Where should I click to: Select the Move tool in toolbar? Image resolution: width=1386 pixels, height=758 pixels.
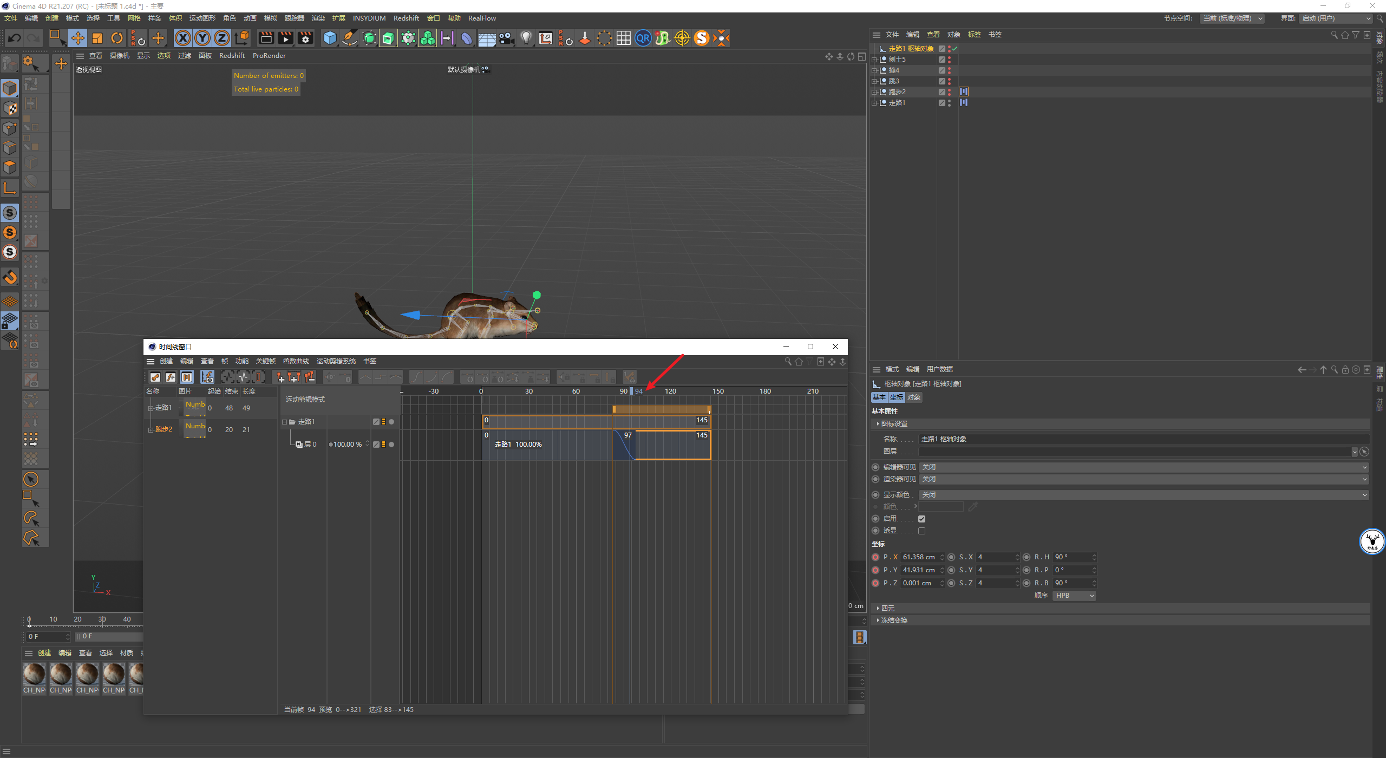tap(78, 38)
